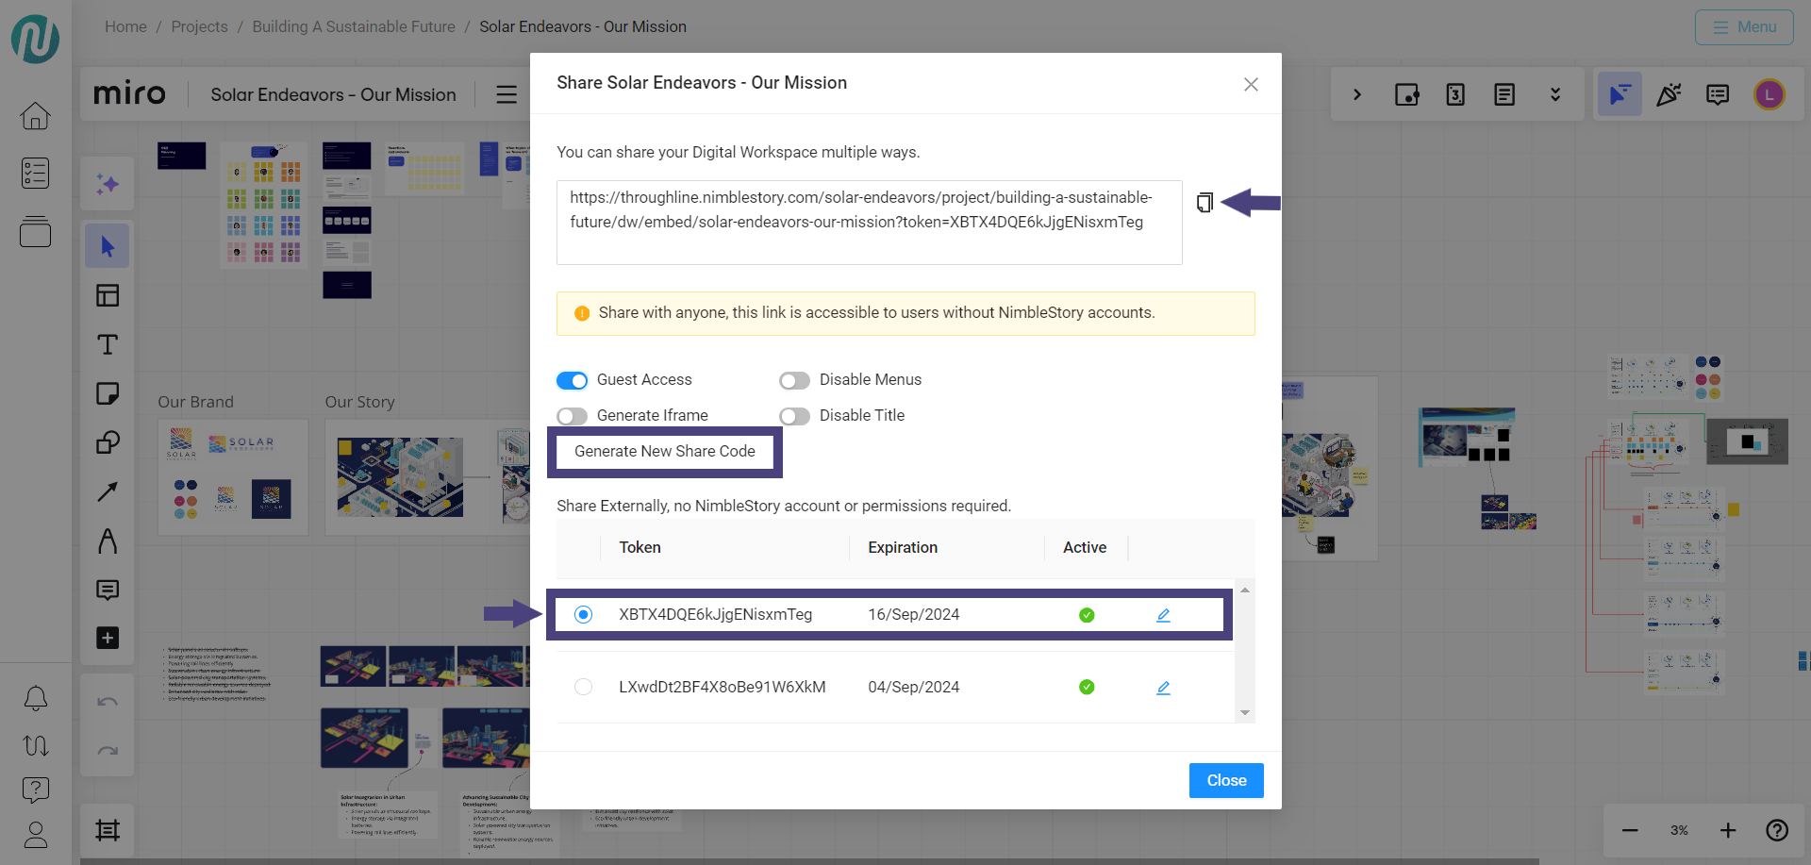Screen dimensions: 1811x865
Task: Select the LXwdDt2BF4X8oBe91W6XkM token radio button
Action: [583, 687]
